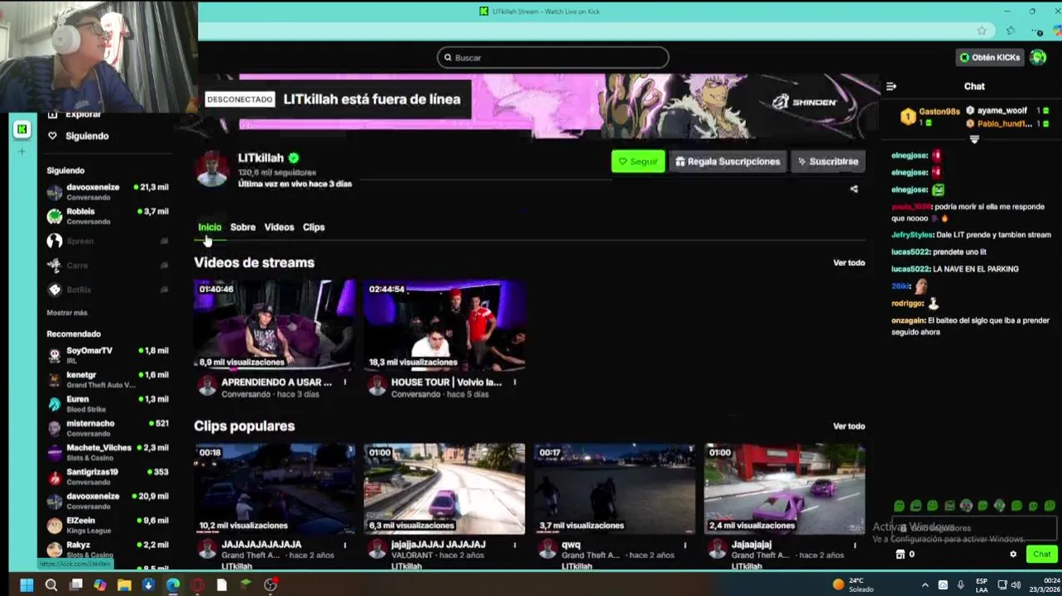Click Regala Suscripciones button
The width and height of the screenshot is (1062, 596).
tap(728, 161)
